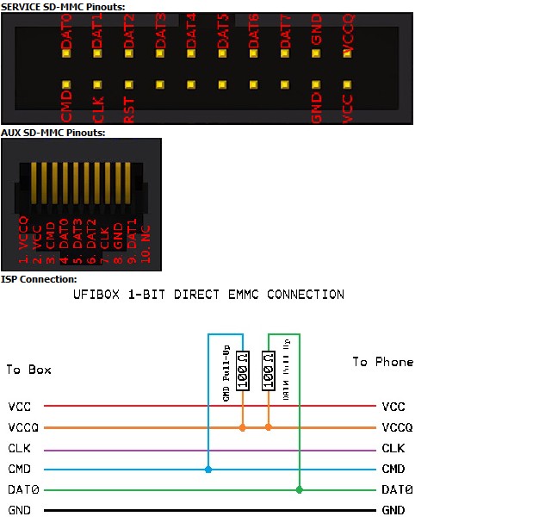Click the green DAT0 junction dot
Screen dimensions: 539x529
[x=300, y=489]
